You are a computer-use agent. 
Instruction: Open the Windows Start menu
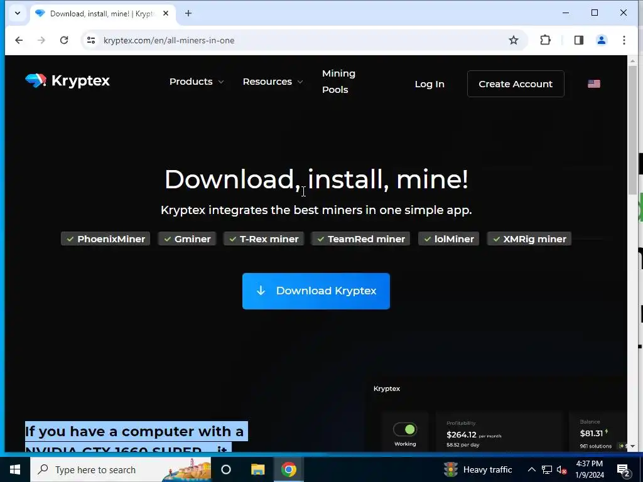point(15,469)
